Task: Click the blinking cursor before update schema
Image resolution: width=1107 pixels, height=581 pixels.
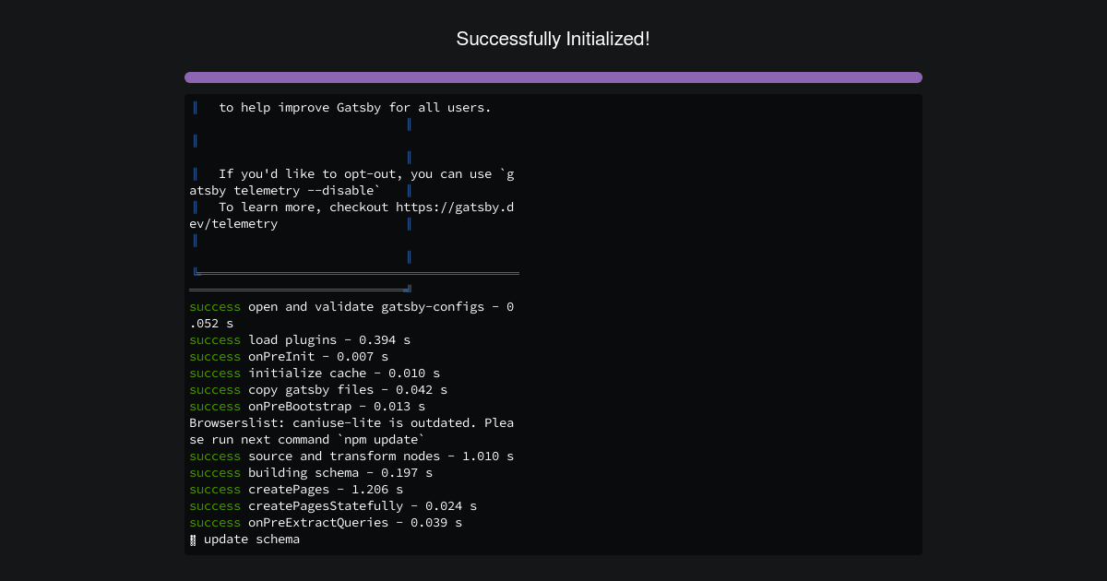Action: tap(192, 539)
